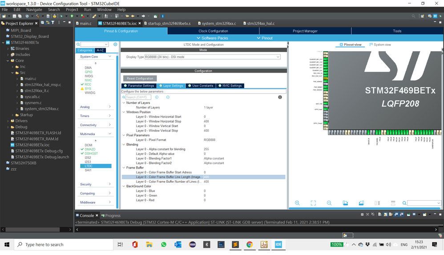Viewport: 444px width, 255px height.
Task: Click the Link with Editor icon
Action: coord(48,23)
